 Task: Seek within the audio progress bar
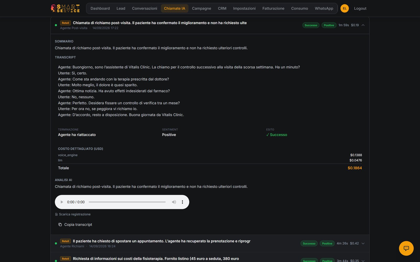(127, 202)
